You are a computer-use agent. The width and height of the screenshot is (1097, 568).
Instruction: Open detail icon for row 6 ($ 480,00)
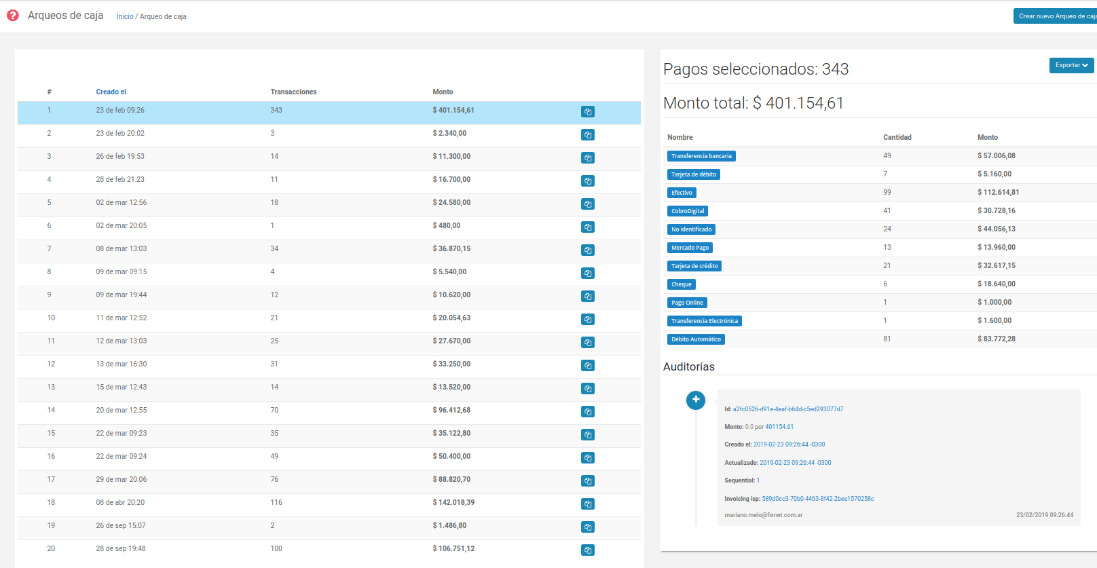click(588, 227)
